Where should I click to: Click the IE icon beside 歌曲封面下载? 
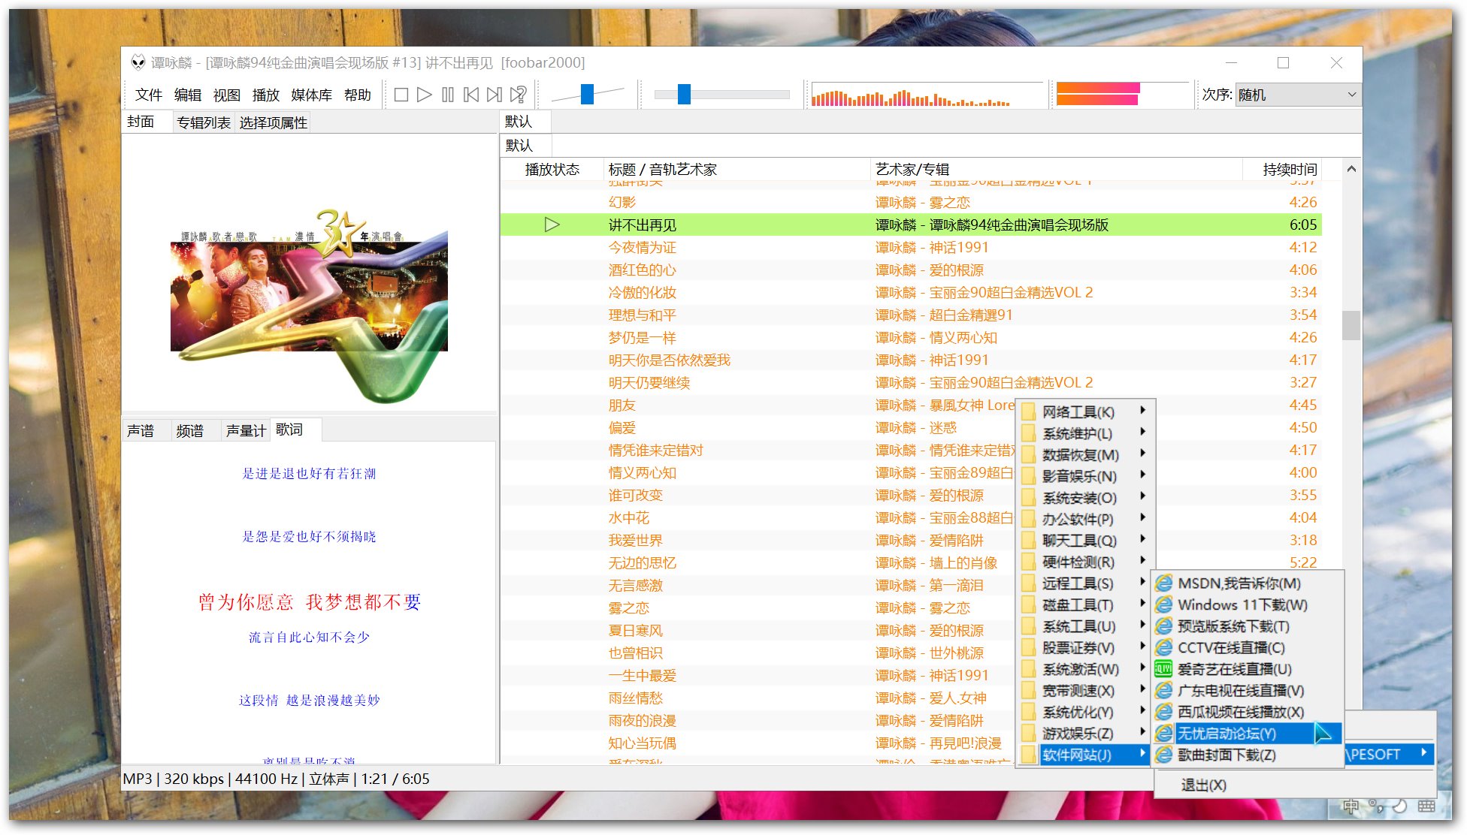pyautogui.click(x=1163, y=755)
